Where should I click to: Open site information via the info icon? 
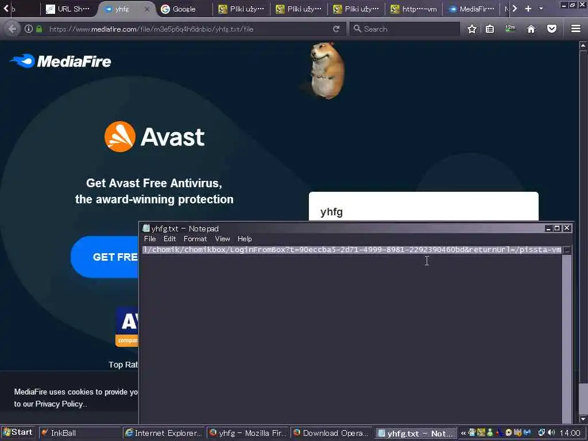[x=29, y=29]
